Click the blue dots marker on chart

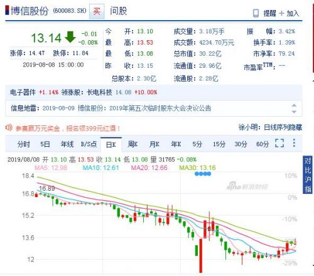[203, 174]
